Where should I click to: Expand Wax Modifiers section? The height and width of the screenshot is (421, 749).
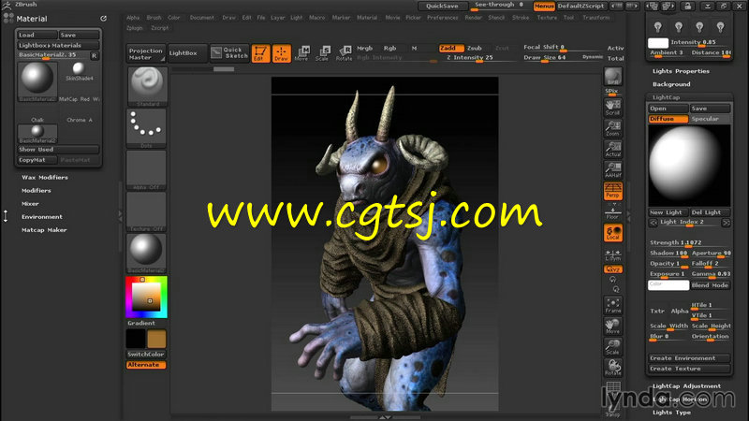coord(45,177)
